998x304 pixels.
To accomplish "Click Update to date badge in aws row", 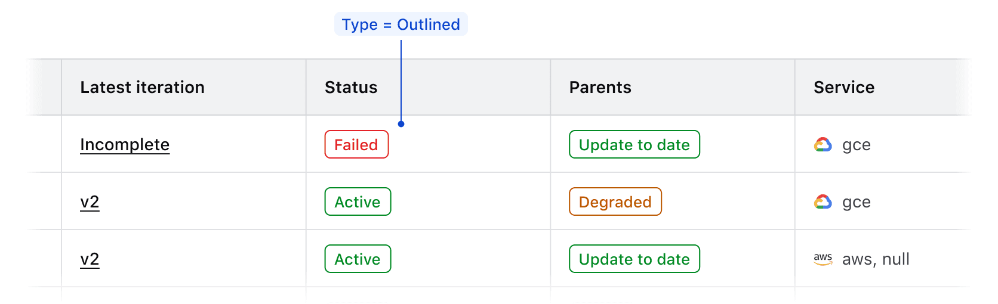I will coord(634,259).
